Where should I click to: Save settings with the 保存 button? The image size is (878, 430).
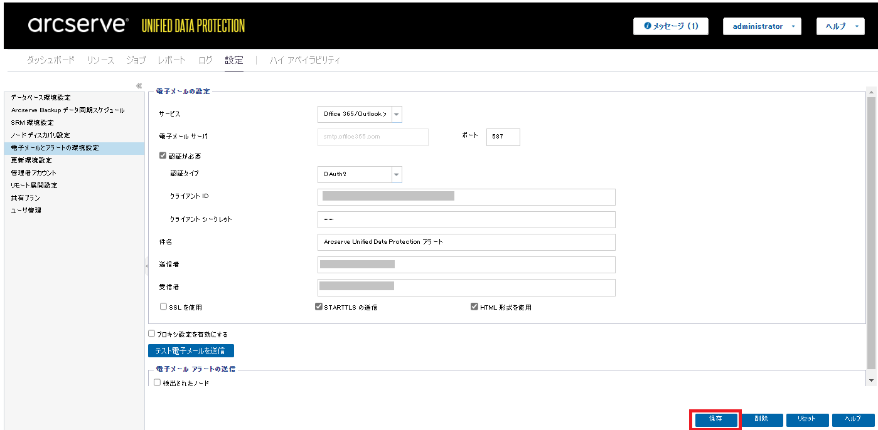pos(716,419)
